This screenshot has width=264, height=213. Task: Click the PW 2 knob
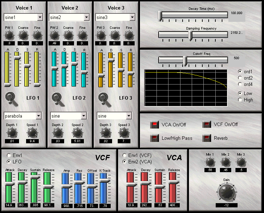pyautogui.click(x=54, y=36)
